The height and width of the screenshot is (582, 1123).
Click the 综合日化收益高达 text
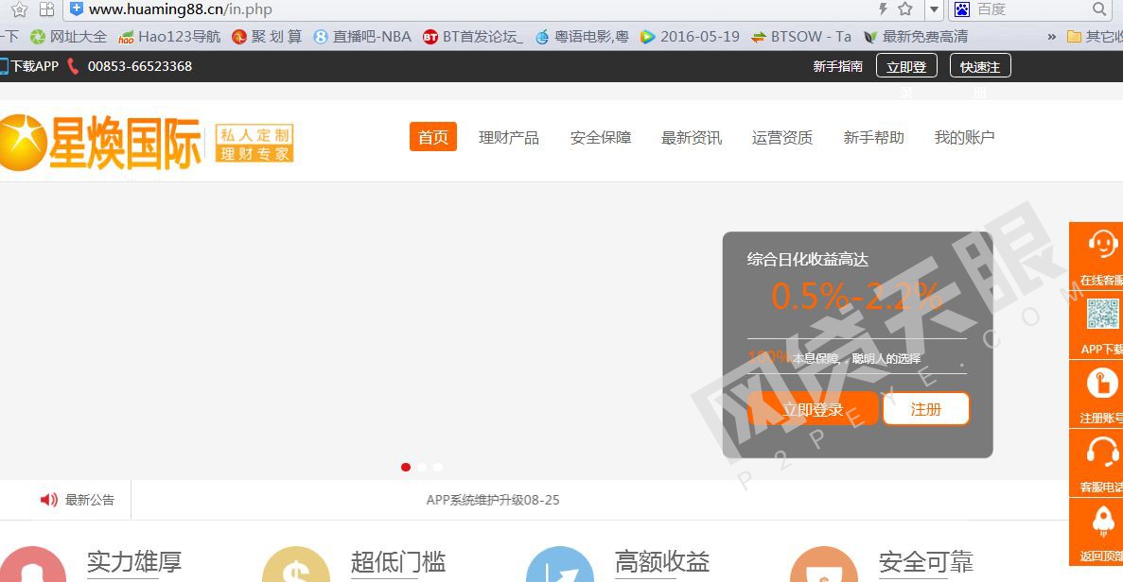tap(808, 259)
